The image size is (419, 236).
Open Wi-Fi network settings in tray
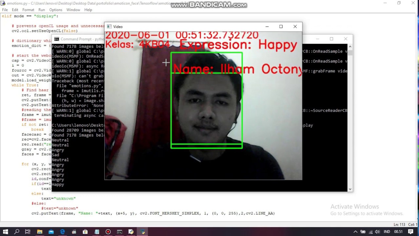(370, 232)
